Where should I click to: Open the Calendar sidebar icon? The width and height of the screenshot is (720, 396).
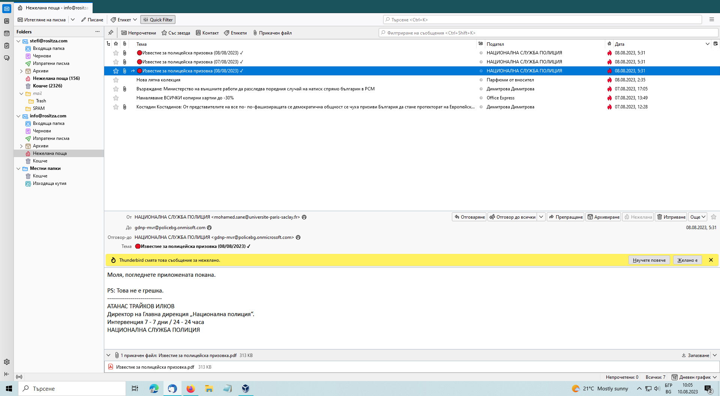pos(7,33)
